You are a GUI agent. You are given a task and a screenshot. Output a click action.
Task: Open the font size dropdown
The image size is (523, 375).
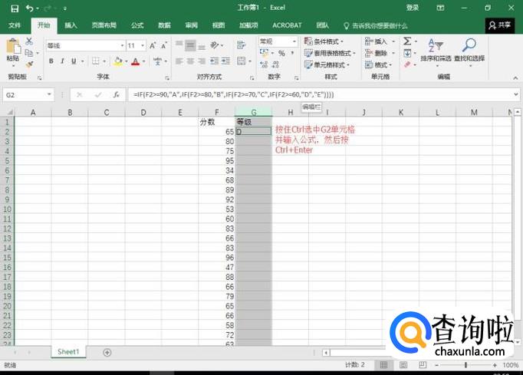[143, 46]
